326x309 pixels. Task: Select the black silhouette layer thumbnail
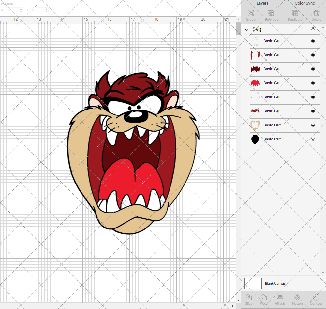click(255, 139)
